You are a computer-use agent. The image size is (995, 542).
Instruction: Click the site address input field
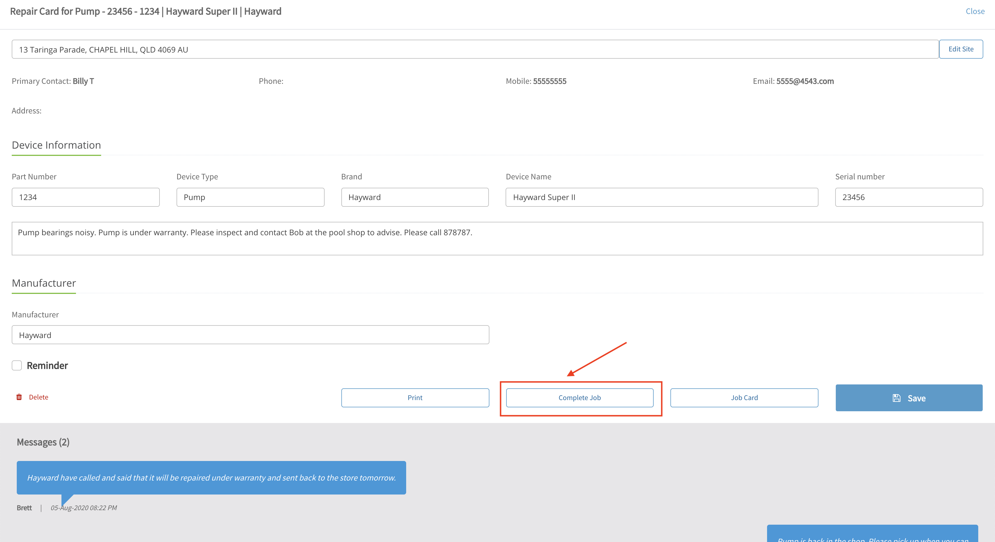point(475,49)
